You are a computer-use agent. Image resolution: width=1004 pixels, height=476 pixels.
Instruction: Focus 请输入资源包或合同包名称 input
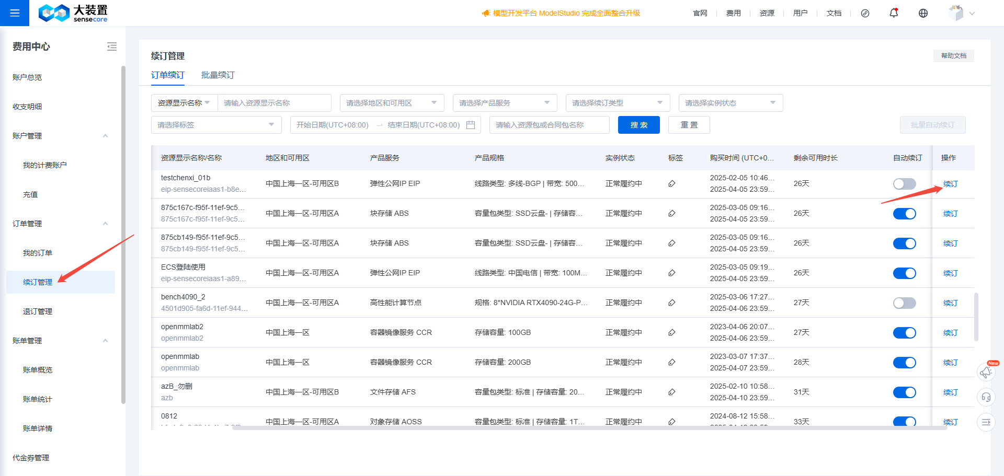550,125
